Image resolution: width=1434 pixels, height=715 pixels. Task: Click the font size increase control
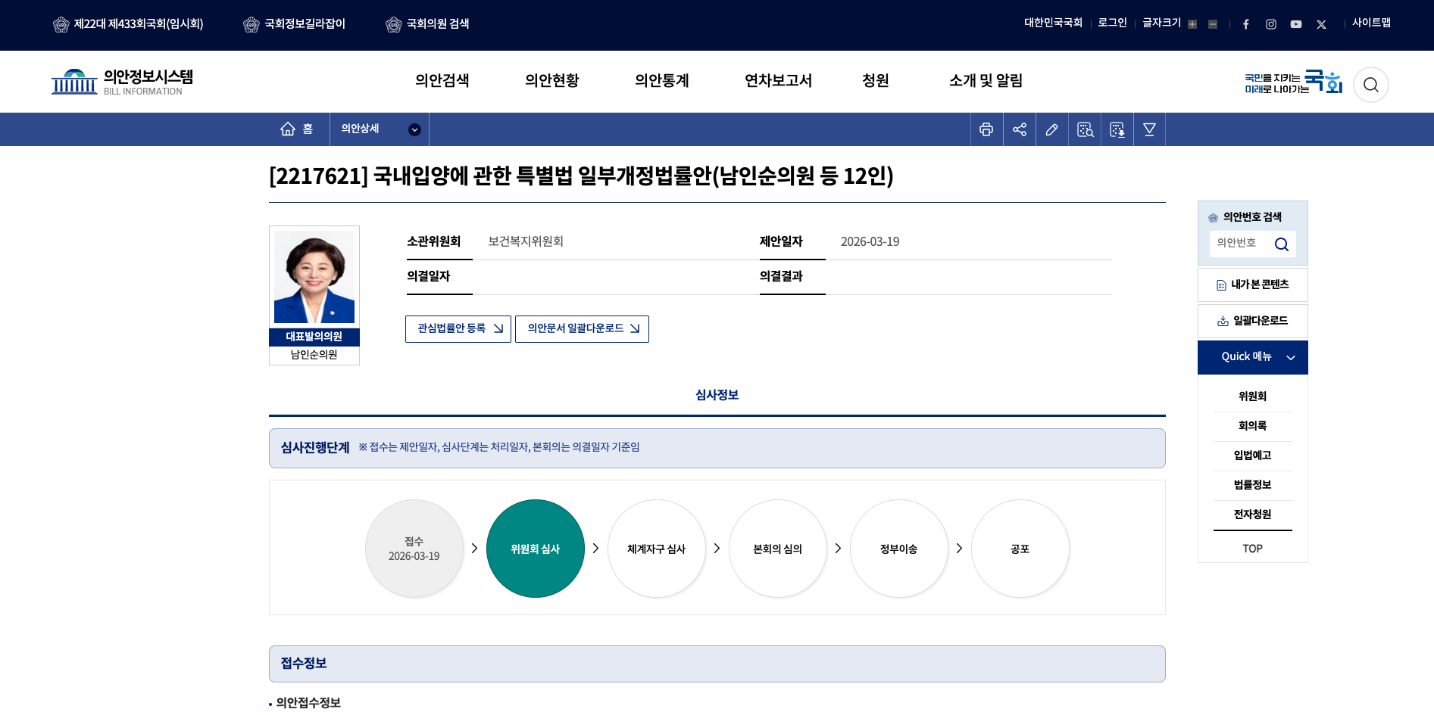(x=1192, y=23)
